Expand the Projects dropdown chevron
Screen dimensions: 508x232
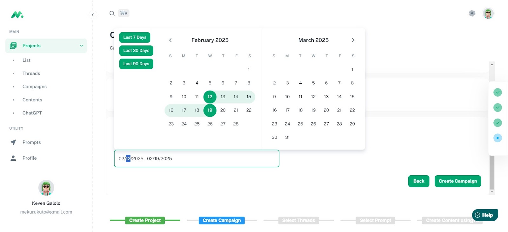click(x=82, y=46)
